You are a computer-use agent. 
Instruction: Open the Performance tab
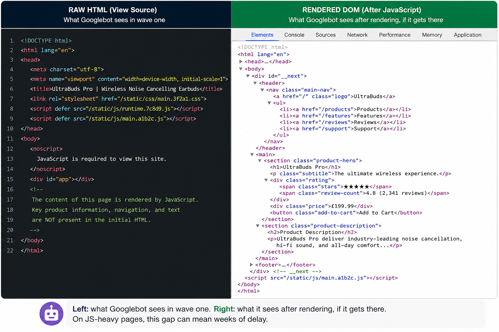395,35
